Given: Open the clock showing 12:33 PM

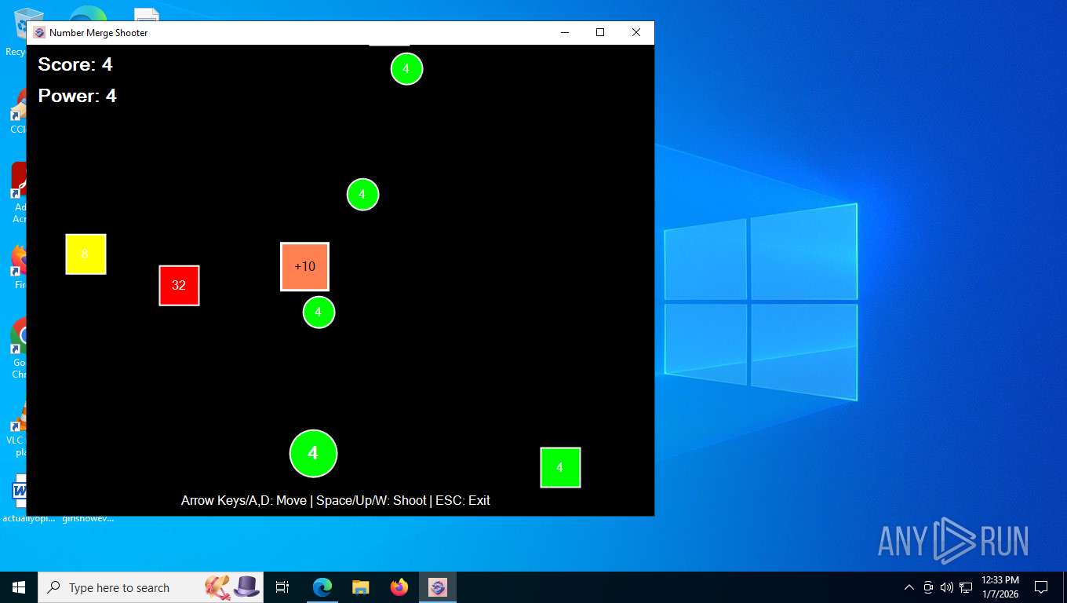Looking at the screenshot, I should (1000, 587).
